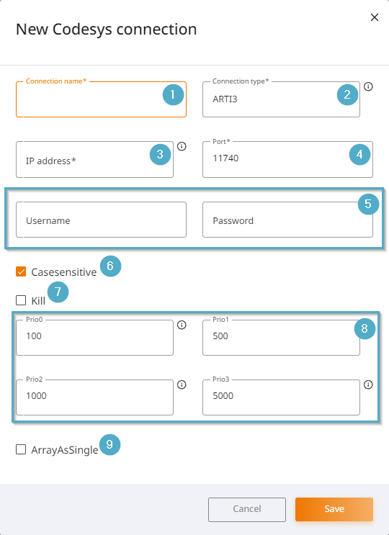Tick the ArrayAsSingle checkbox

[21, 450]
